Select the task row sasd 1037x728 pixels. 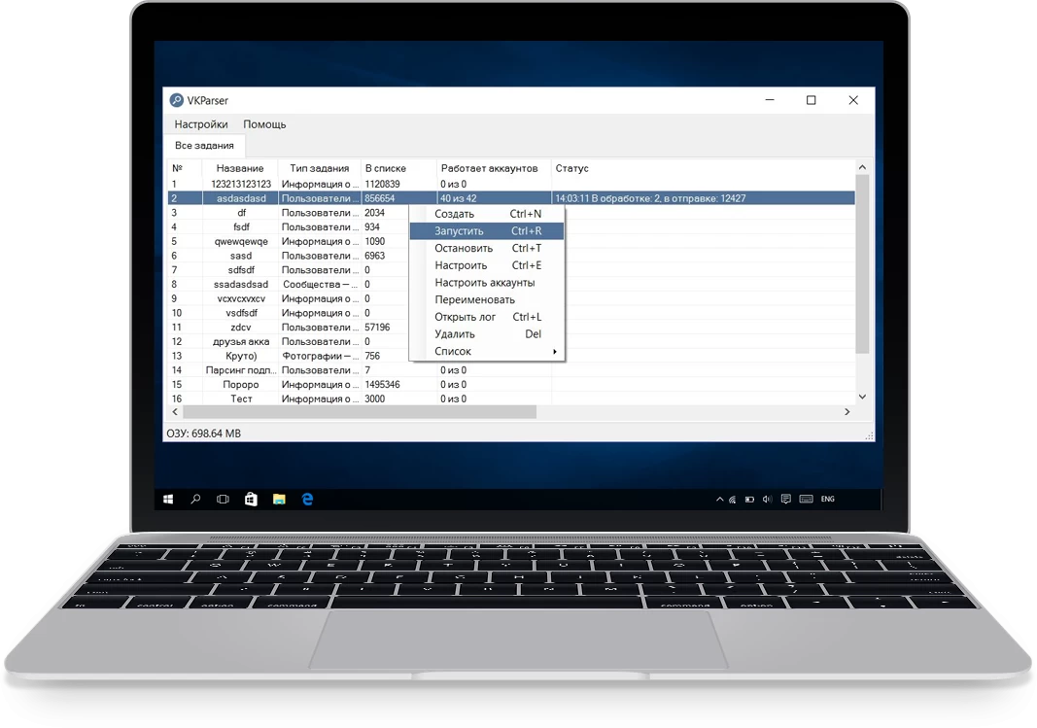511,256
